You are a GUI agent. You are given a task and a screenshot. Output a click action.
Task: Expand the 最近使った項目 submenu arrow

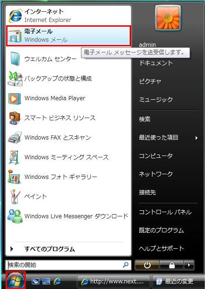point(197,138)
